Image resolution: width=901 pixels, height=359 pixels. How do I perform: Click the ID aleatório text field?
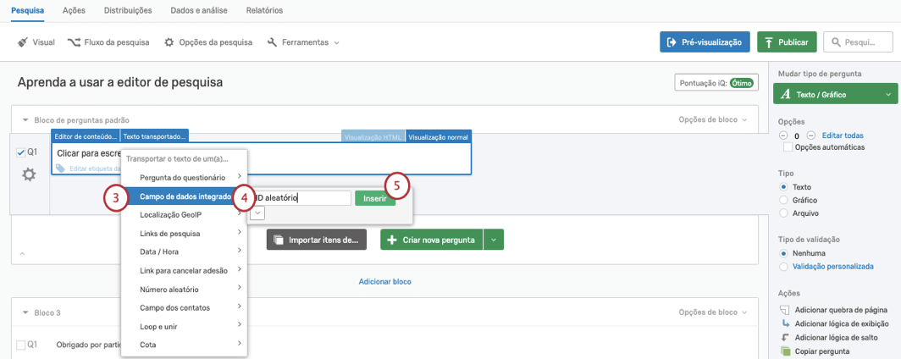pos(301,198)
